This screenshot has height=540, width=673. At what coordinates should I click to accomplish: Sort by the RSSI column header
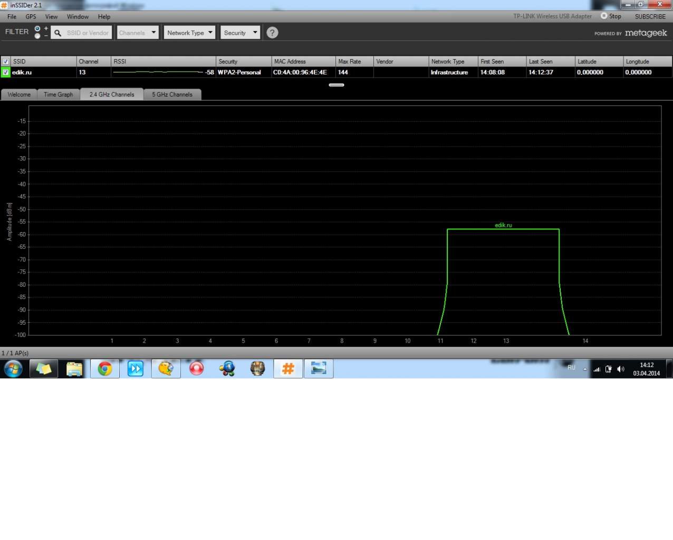point(164,62)
